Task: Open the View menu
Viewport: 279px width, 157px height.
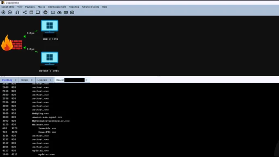Action: [20, 7]
